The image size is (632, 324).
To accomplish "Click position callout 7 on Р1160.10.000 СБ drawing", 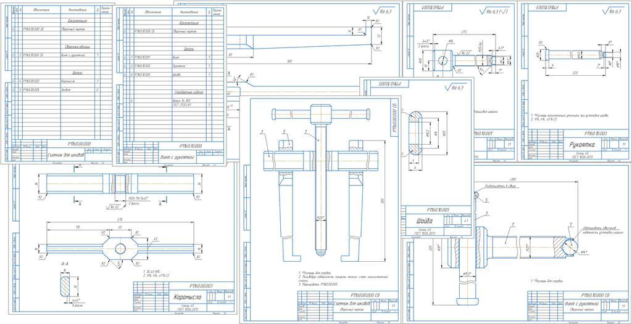I will [570, 224].
